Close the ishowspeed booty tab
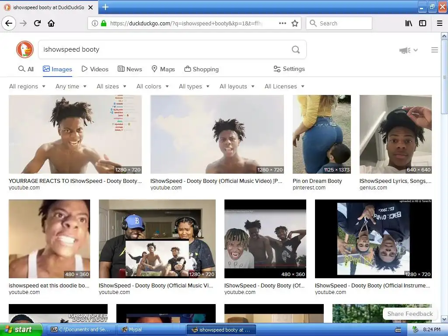 [91, 7]
